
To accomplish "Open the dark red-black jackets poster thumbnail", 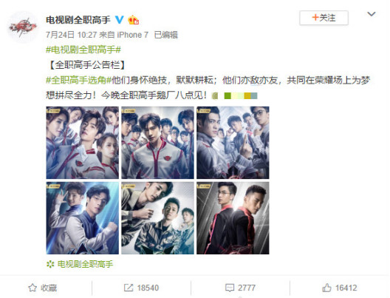I will coord(233,218).
